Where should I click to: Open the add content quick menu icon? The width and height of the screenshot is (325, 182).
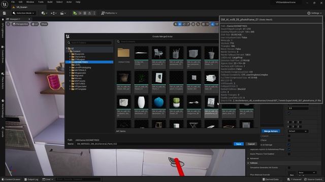[x=44, y=13]
